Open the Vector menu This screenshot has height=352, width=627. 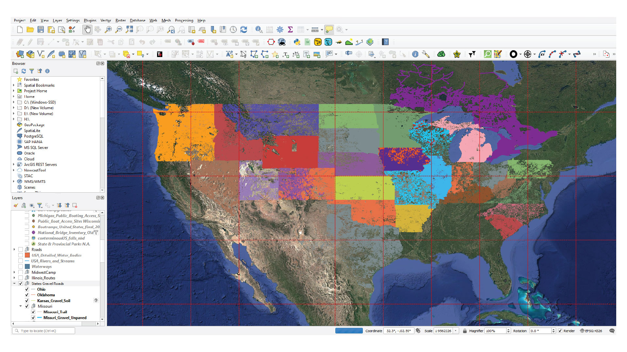pyautogui.click(x=105, y=20)
